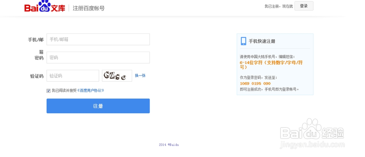Screen dimensions: 365x157
Task: Click the 我已注册，现在就 text
Action: [278, 7]
